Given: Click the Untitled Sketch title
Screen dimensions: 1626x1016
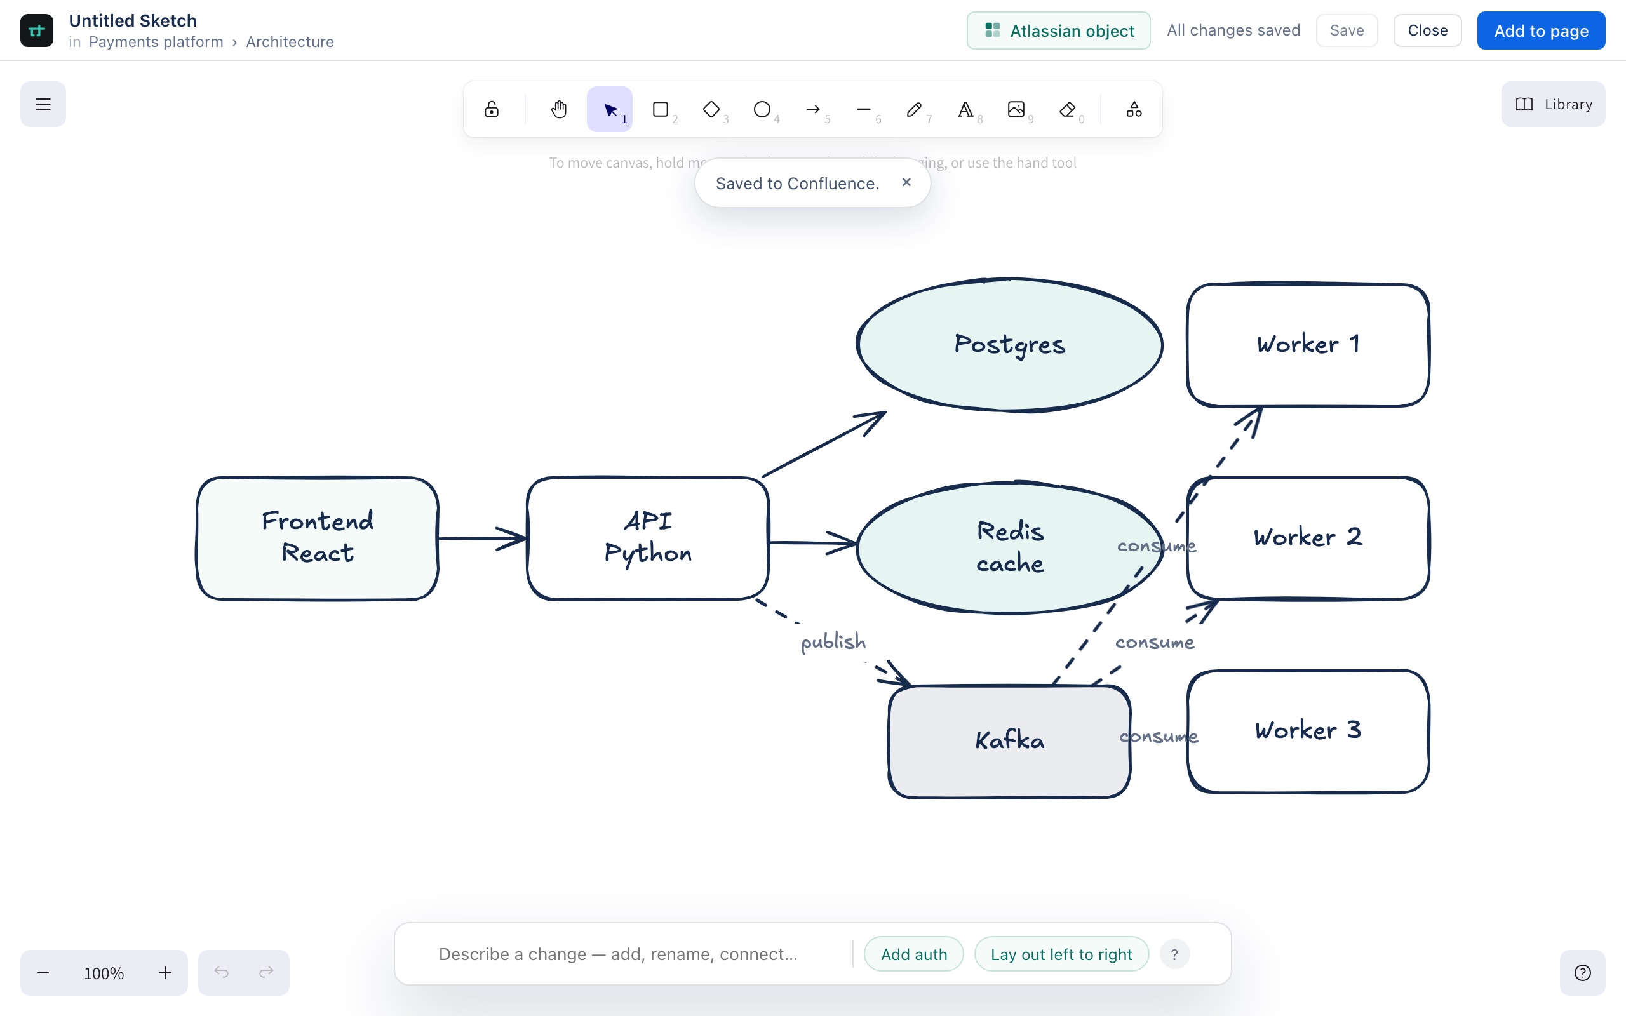Looking at the screenshot, I should pyautogui.click(x=132, y=20).
